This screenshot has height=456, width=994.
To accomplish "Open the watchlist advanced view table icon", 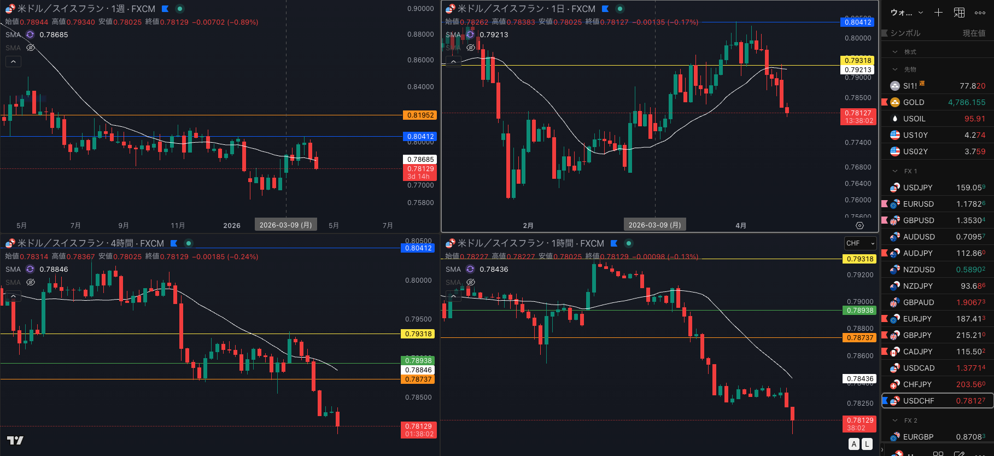I will [959, 13].
